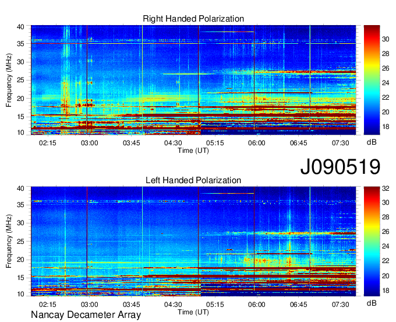Click the 05:15 tick label on top plot

point(215,143)
